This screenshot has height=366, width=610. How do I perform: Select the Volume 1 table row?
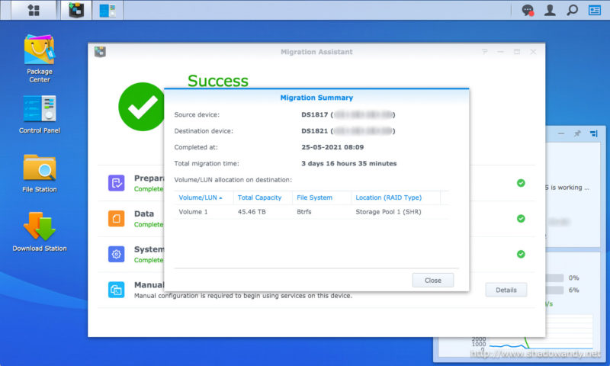[312, 212]
